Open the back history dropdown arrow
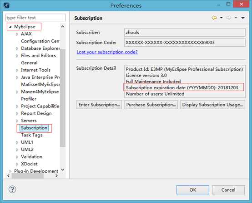Viewport: 252px width, 203px height. point(222,18)
